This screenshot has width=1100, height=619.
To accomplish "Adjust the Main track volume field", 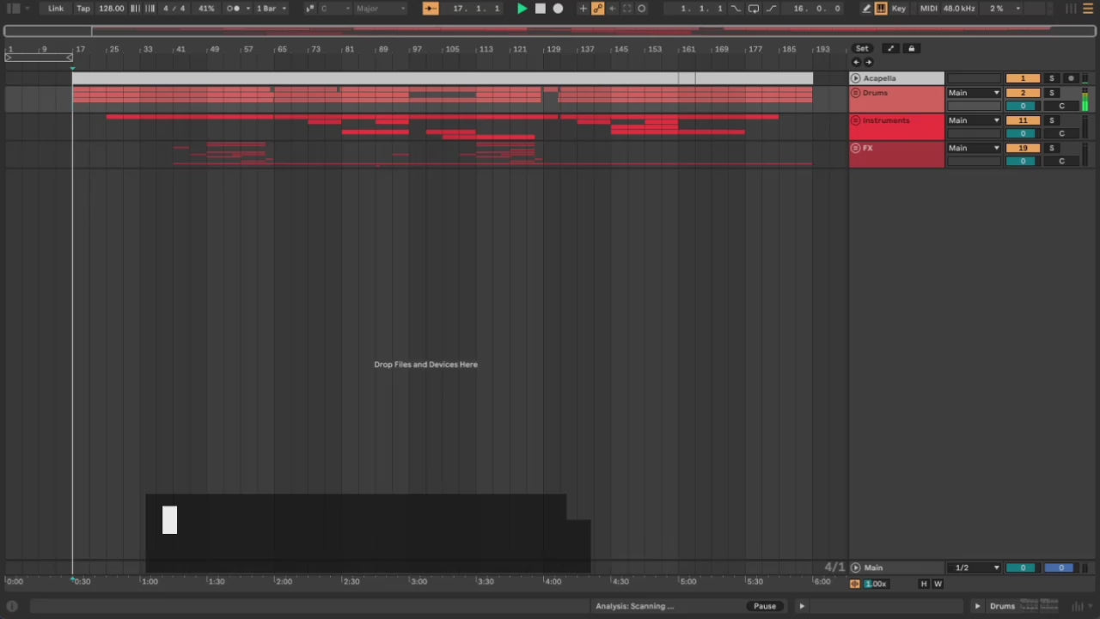I will pyautogui.click(x=1022, y=567).
